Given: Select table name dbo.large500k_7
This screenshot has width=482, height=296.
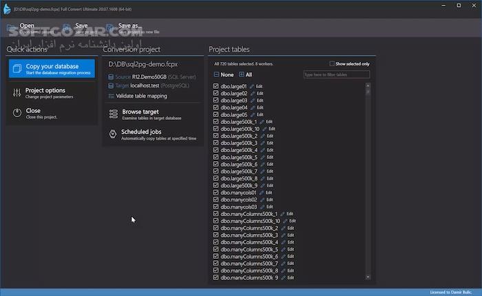Looking at the screenshot, I should 239,171.
